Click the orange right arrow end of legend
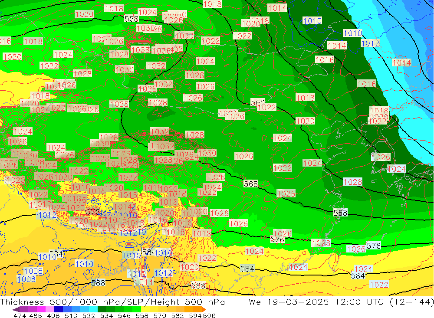The height and width of the screenshot is (318, 434). (204, 309)
